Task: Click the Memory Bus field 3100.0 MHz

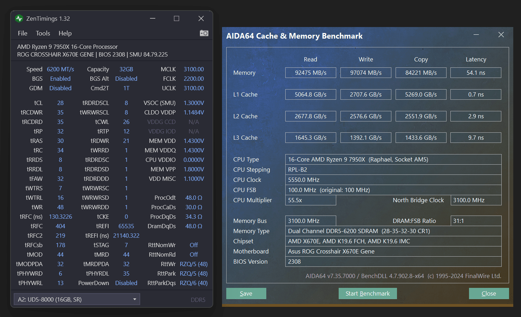Action: tap(311, 221)
